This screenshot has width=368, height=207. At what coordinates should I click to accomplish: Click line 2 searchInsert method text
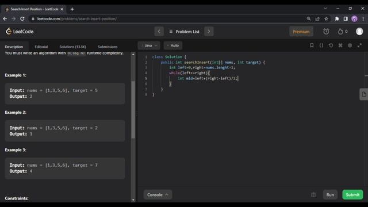197,62
